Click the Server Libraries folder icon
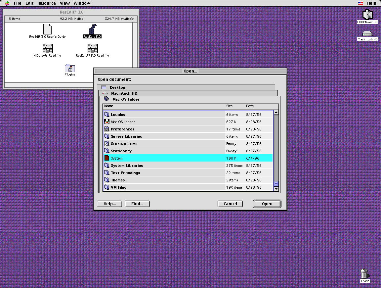This screenshot has height=288, width=381. tap(106, 136)
